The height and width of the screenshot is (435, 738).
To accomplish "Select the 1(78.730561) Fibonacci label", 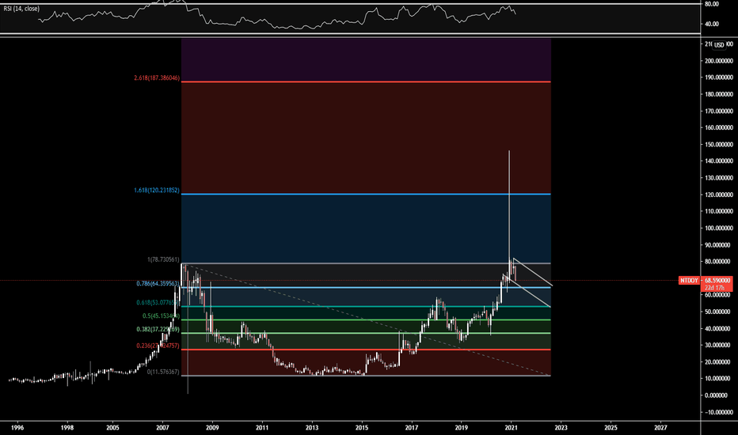I will 163,259.
